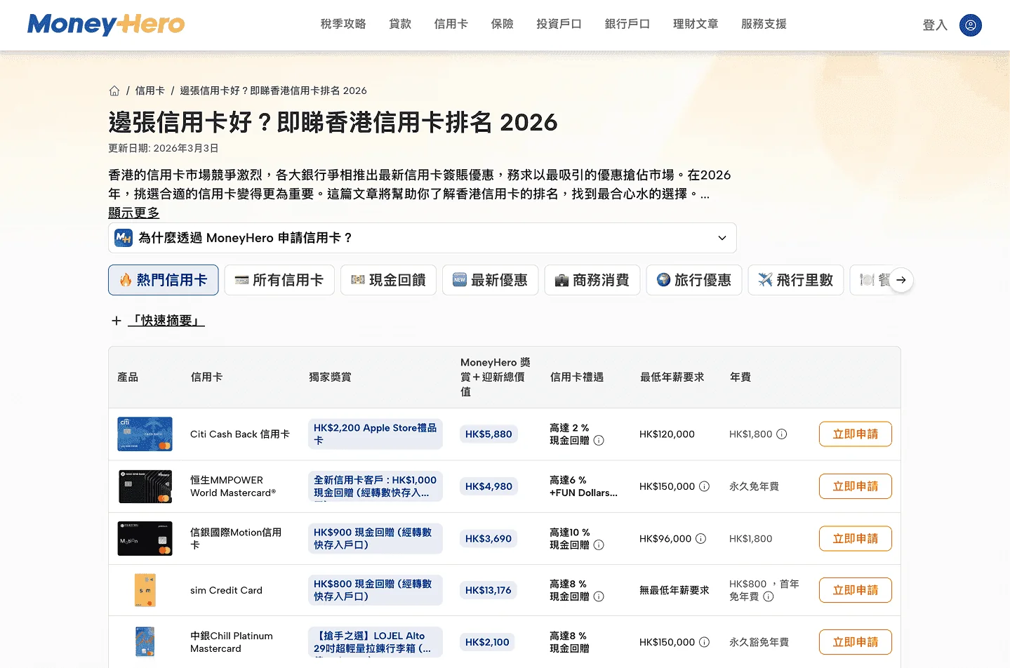The height and width of the screenshot is (668, 1010).
Task: Open the user account avatar icon
Action: click(971, 25)
